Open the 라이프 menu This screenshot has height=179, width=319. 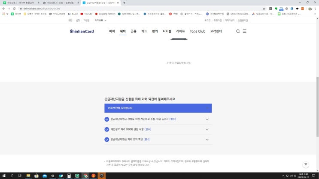(x=180, y=31)
